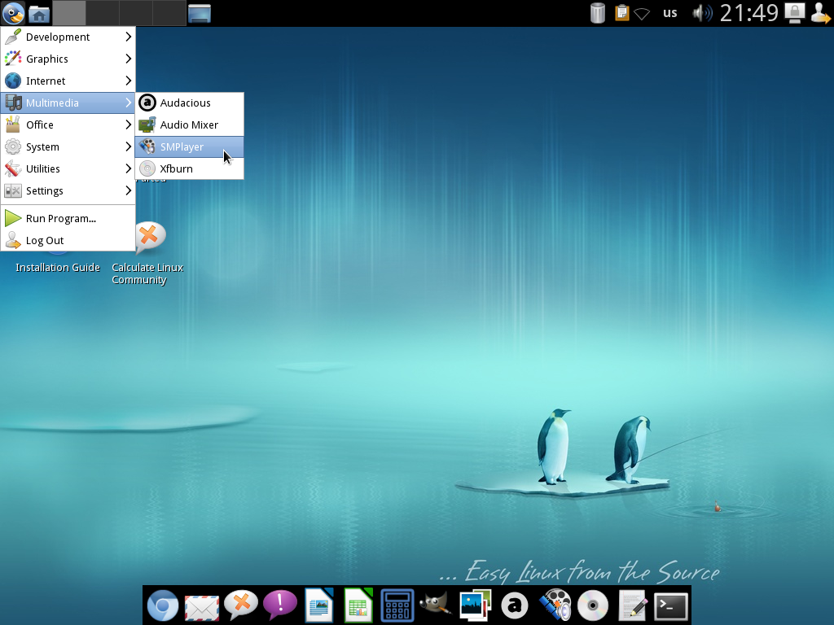Launch the mail client from the dock
The width and height of the screenshot is (834, 625).
(x=201, y=605)
